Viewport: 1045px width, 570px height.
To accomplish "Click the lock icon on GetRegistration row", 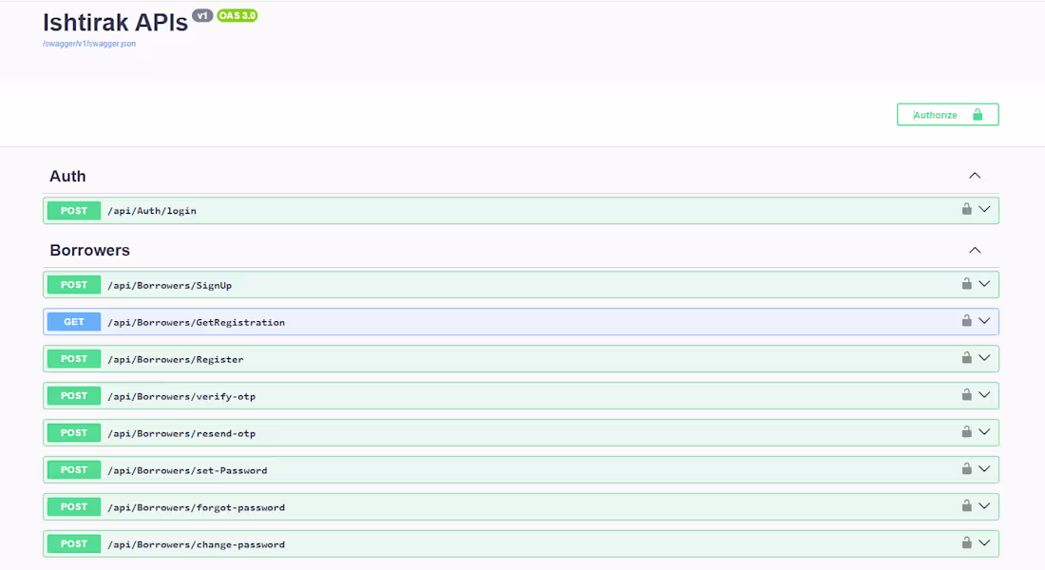I will pyautogui.click(x=966, y=321).
